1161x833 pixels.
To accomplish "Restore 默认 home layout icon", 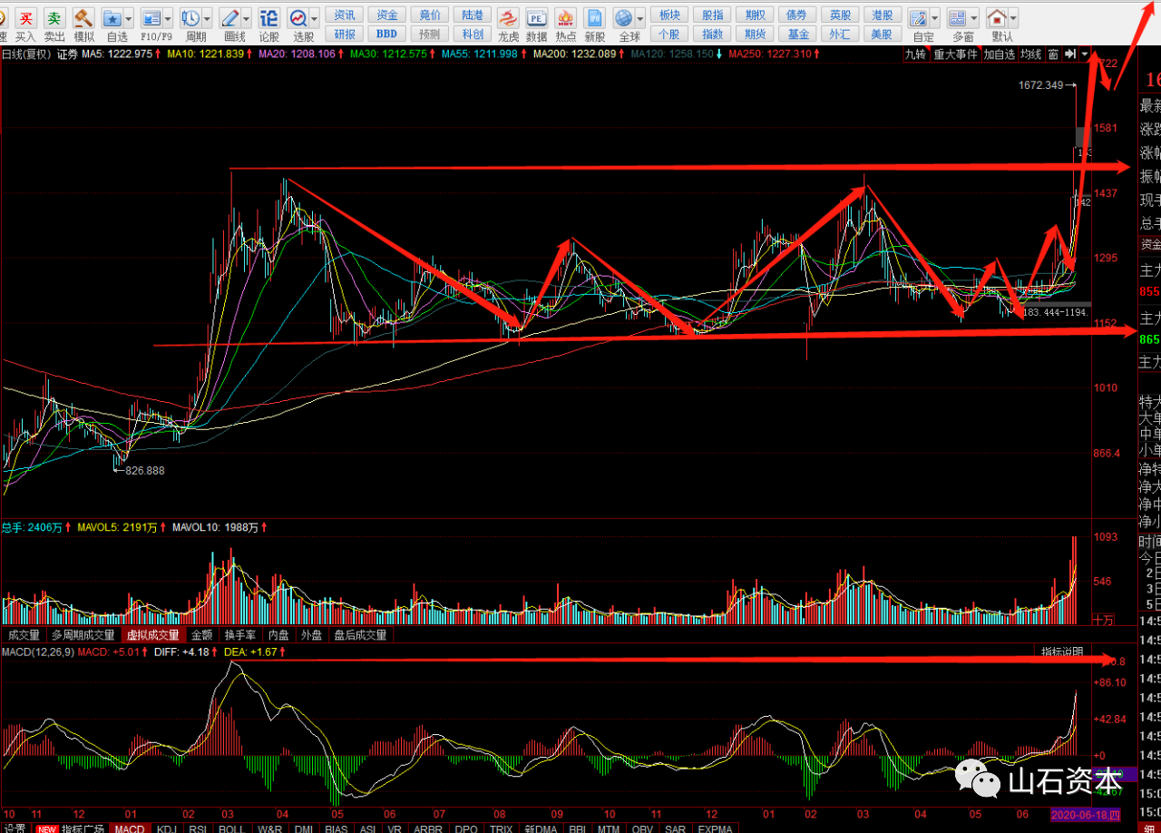I will click(x=996, y=17).
